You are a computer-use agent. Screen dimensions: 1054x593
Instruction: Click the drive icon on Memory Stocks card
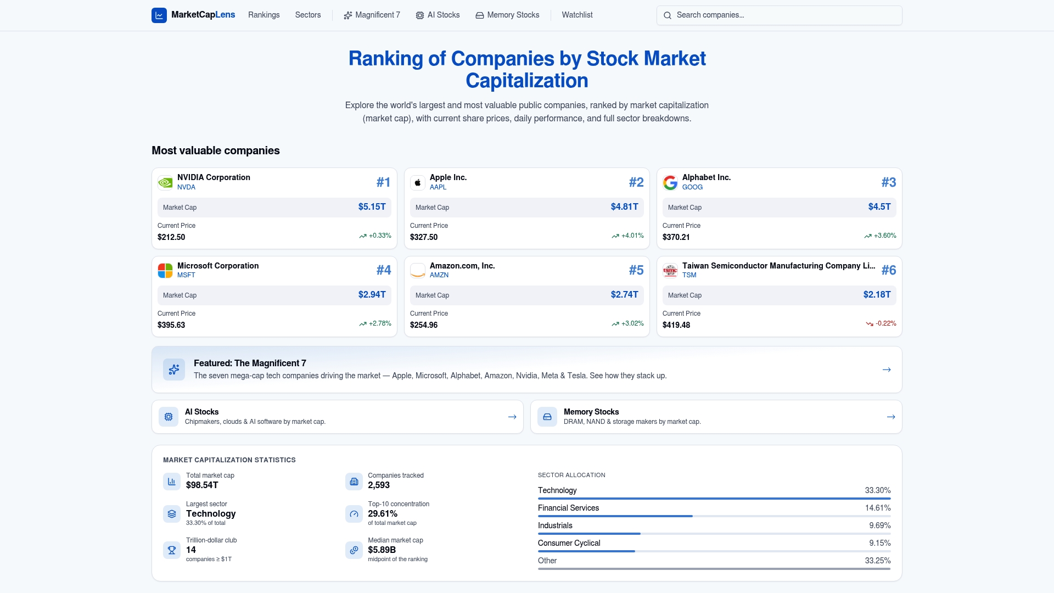(547, 417)
